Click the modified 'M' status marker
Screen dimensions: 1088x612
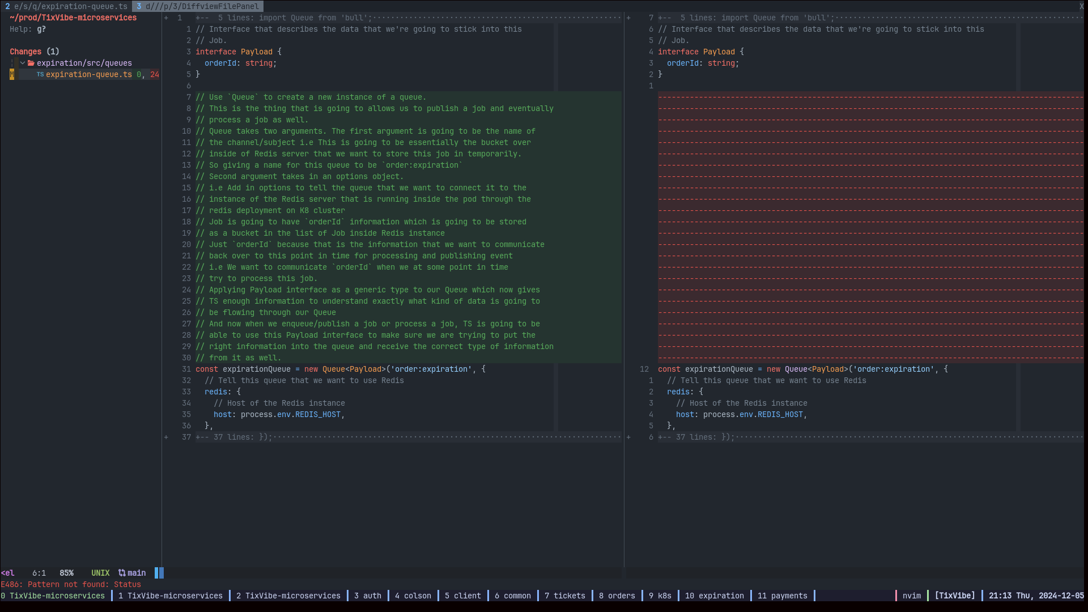click(x=12, y=74)
